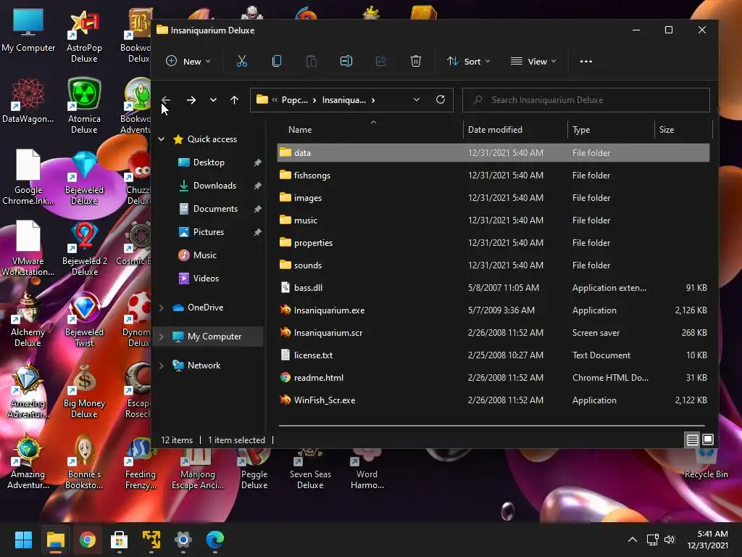Select the Atomica Deluxe desktop shortcut

[x=84, y=106]
